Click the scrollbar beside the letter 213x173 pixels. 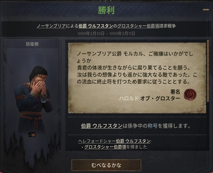pyautogui.click(x=208, y=71)
